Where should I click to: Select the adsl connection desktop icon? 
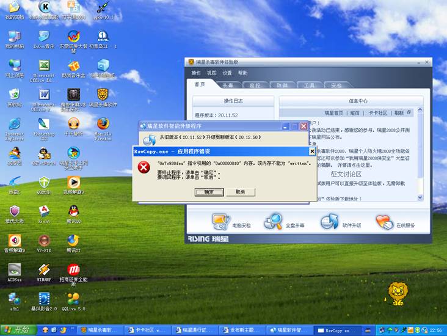(15, 301)
